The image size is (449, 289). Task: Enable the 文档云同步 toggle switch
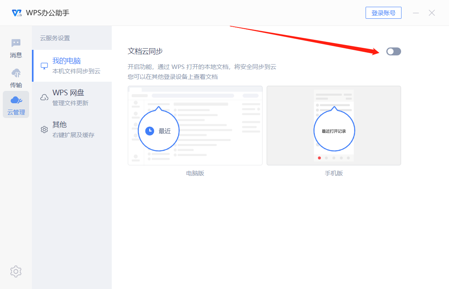coord(394,51)
